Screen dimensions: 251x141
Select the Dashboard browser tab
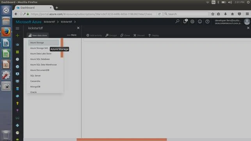pos(34,8)
